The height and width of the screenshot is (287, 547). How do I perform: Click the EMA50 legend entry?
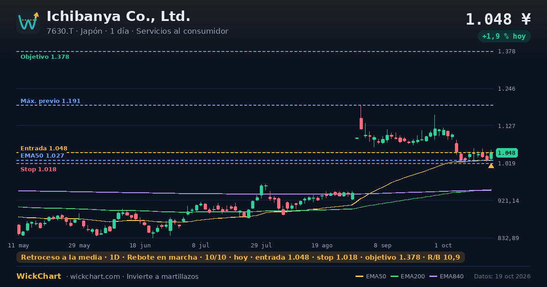pyautogui.click(x=371, y=277)
